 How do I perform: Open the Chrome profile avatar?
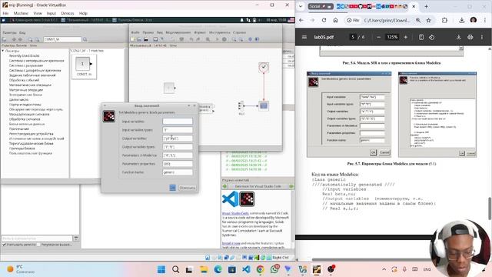(x=474, y=20)
